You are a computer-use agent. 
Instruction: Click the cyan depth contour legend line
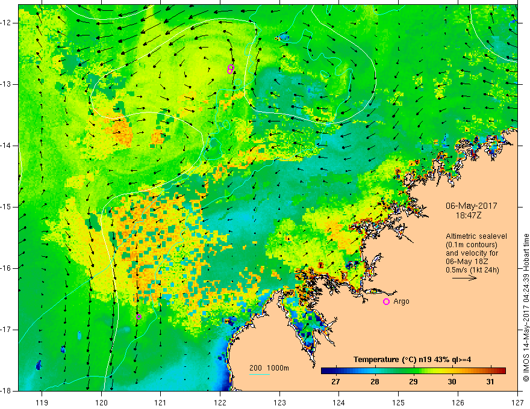pos(259,374)
